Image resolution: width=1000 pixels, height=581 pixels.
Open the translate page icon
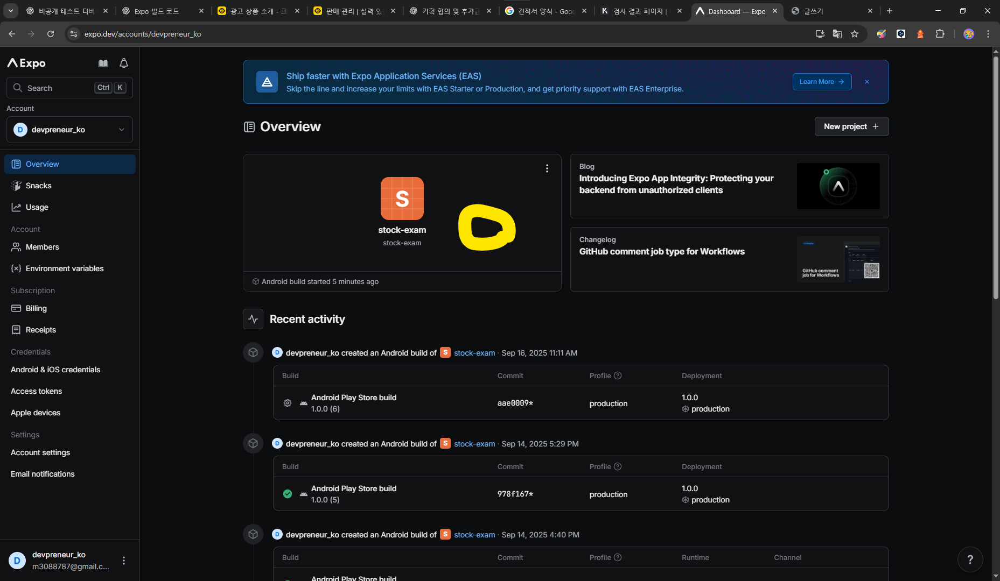coord(837,34)
